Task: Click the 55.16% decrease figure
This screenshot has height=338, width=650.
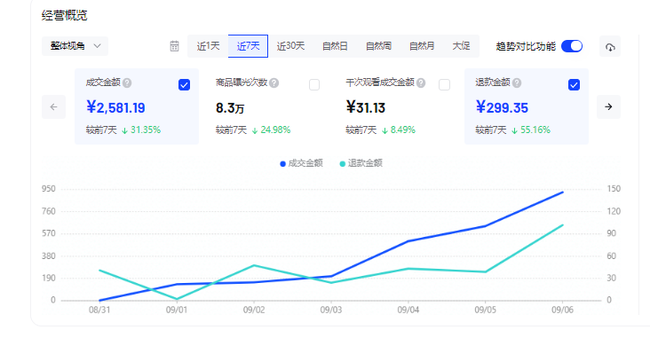Action: [535, 130]
